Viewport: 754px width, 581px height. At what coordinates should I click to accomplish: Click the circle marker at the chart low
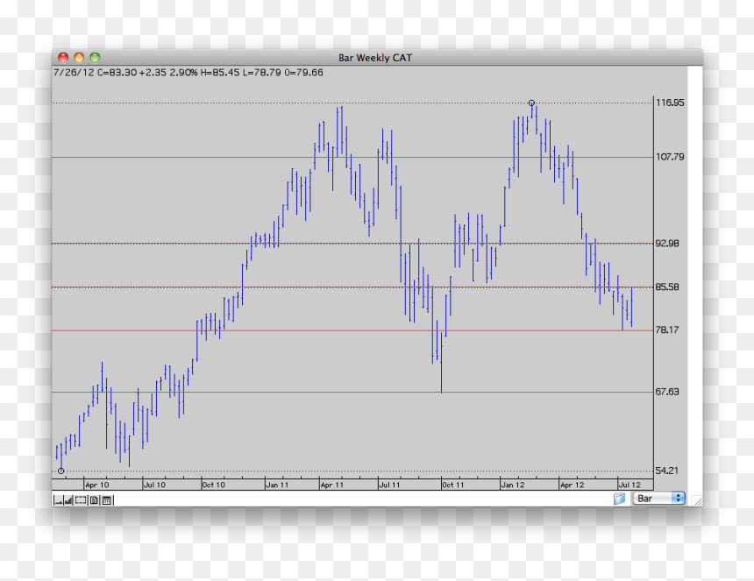pos(61,471)
